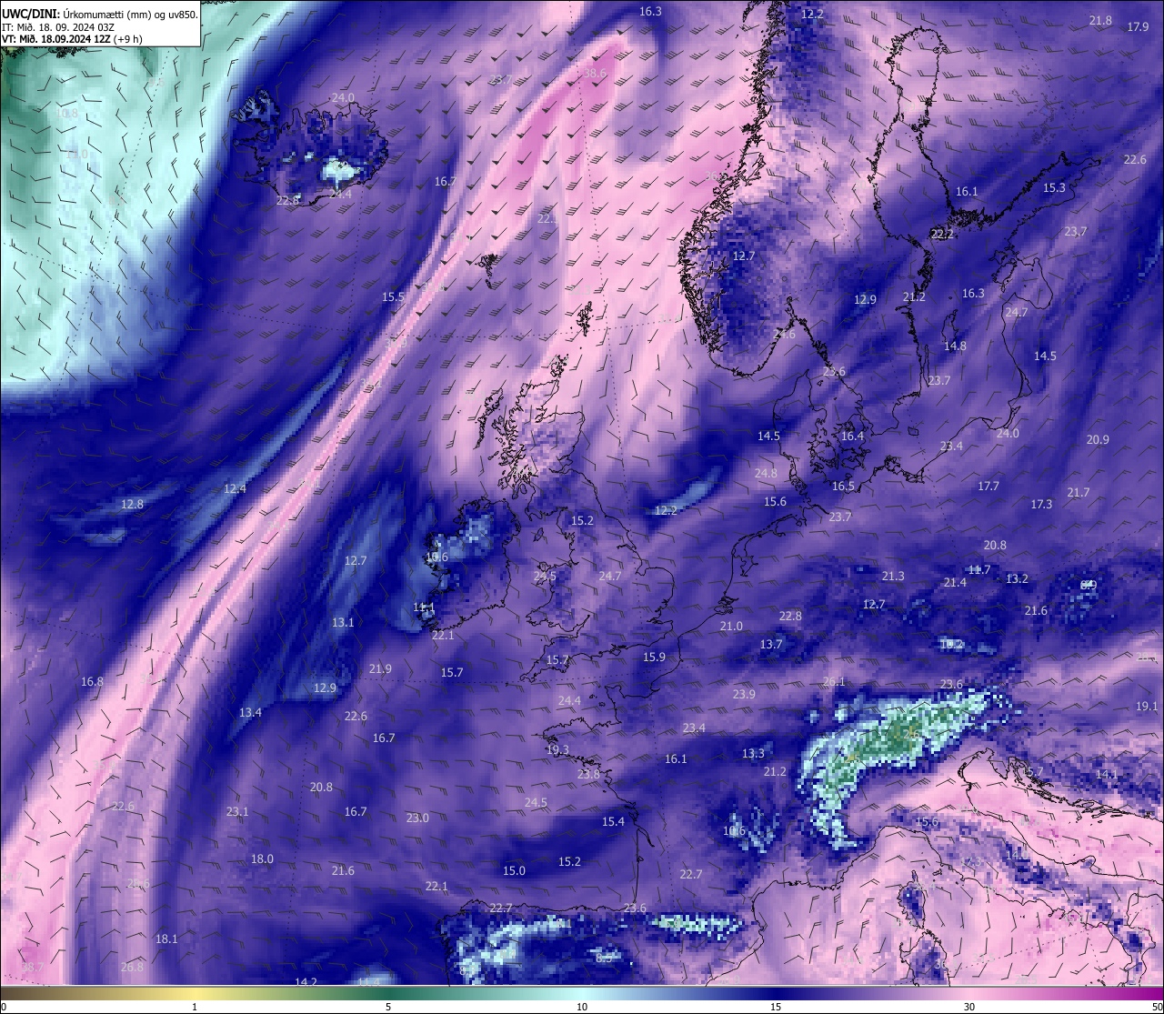The width and height of the screenshot is (1164, 1014).
Task: Click the 12.4 value over the Atlantic
Action: [235, 488]
